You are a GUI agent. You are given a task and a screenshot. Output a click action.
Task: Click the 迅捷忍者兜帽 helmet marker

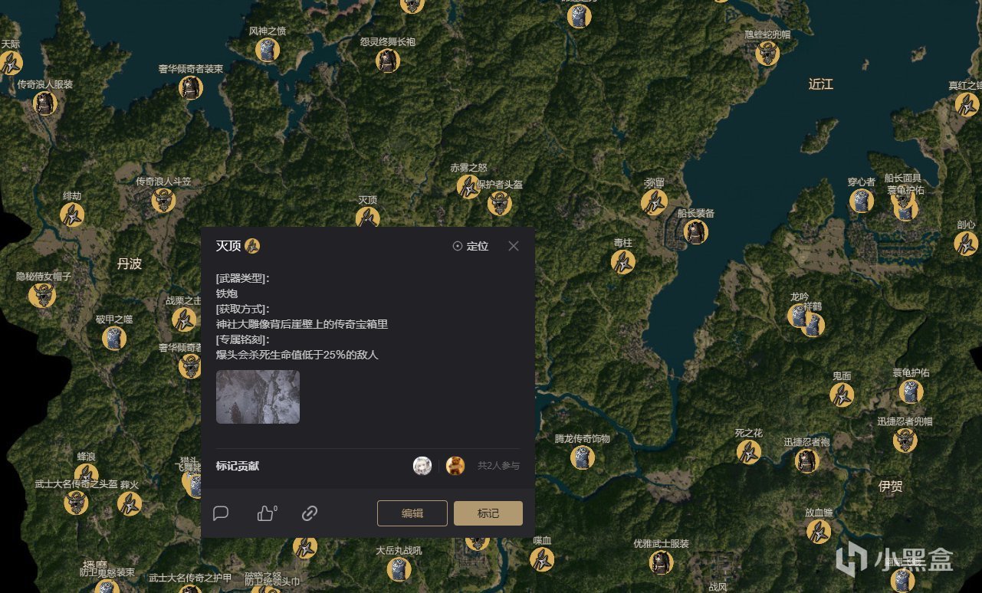click(x=905, y=440)
